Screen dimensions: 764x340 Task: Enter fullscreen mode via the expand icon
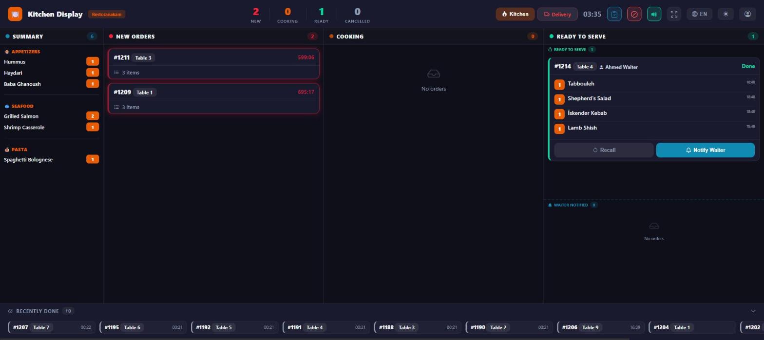tap(674, 14)
